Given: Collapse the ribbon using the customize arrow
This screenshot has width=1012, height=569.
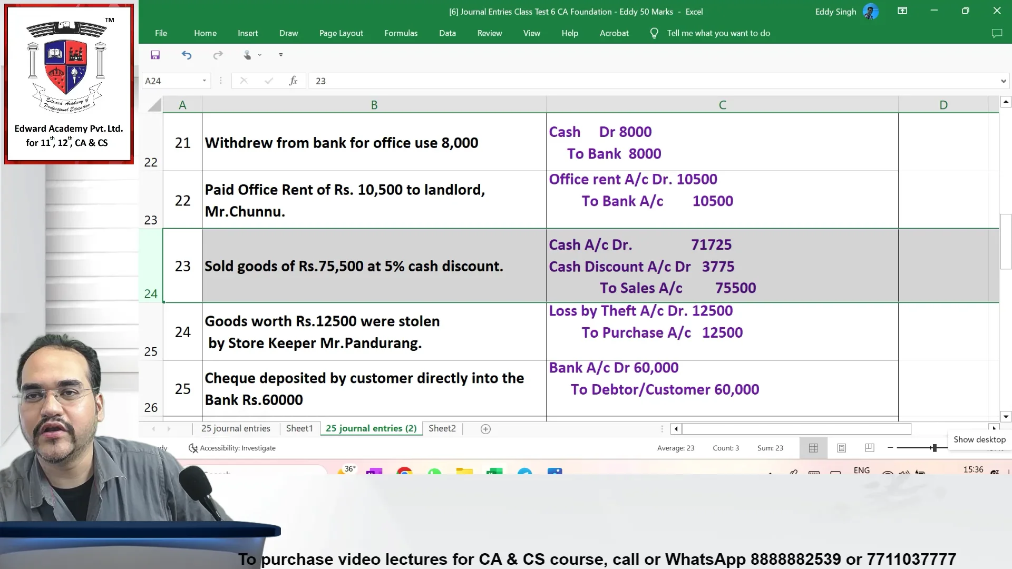Looking at the screenshot, I should pyautogui.click(x=280, y=55).
